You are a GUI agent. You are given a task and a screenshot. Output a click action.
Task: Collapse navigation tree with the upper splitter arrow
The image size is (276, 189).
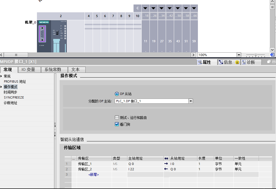click(55, 126)
